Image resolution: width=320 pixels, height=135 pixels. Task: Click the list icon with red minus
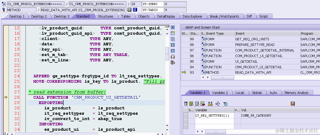click(203, 104)
